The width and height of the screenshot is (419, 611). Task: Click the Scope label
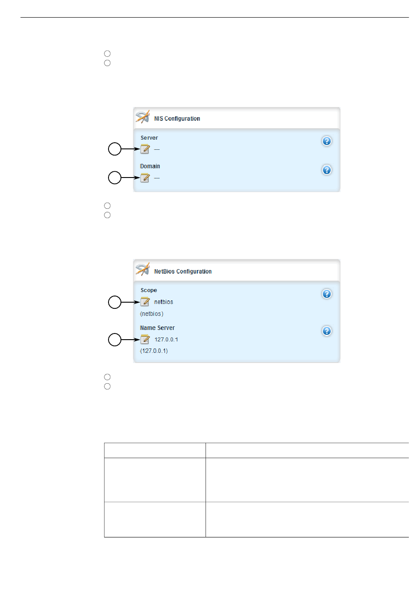[149, 290]
